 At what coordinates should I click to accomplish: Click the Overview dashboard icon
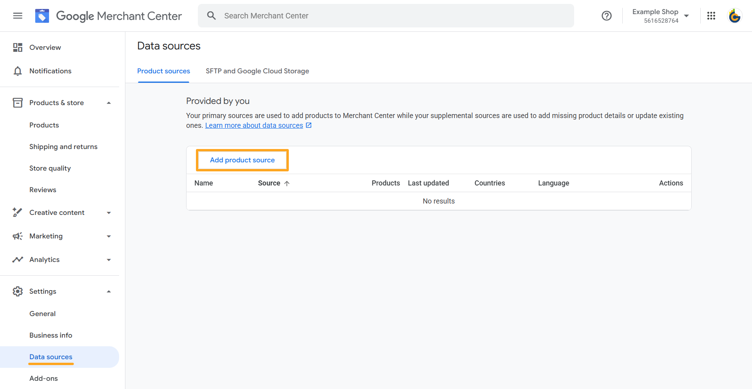[x=18, y=47]
